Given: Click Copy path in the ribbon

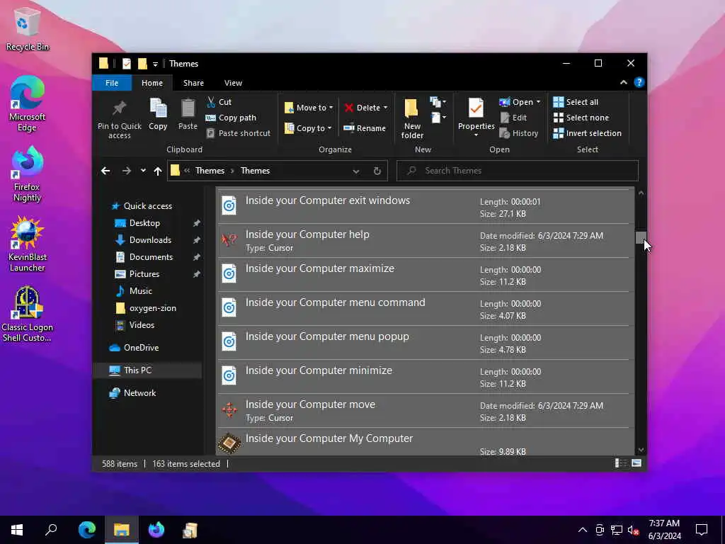Looking at the screenshot, I should 231,118.
